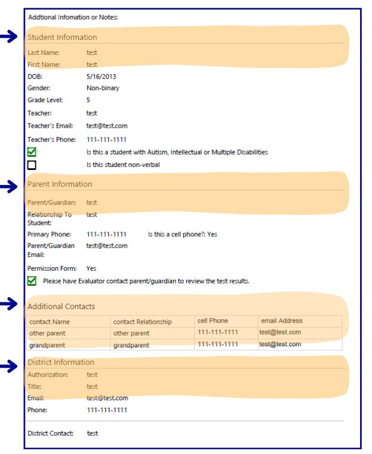Click the 'email Address' column header
The height and width of the screenshot is (454, 372).
click(282, 320)
